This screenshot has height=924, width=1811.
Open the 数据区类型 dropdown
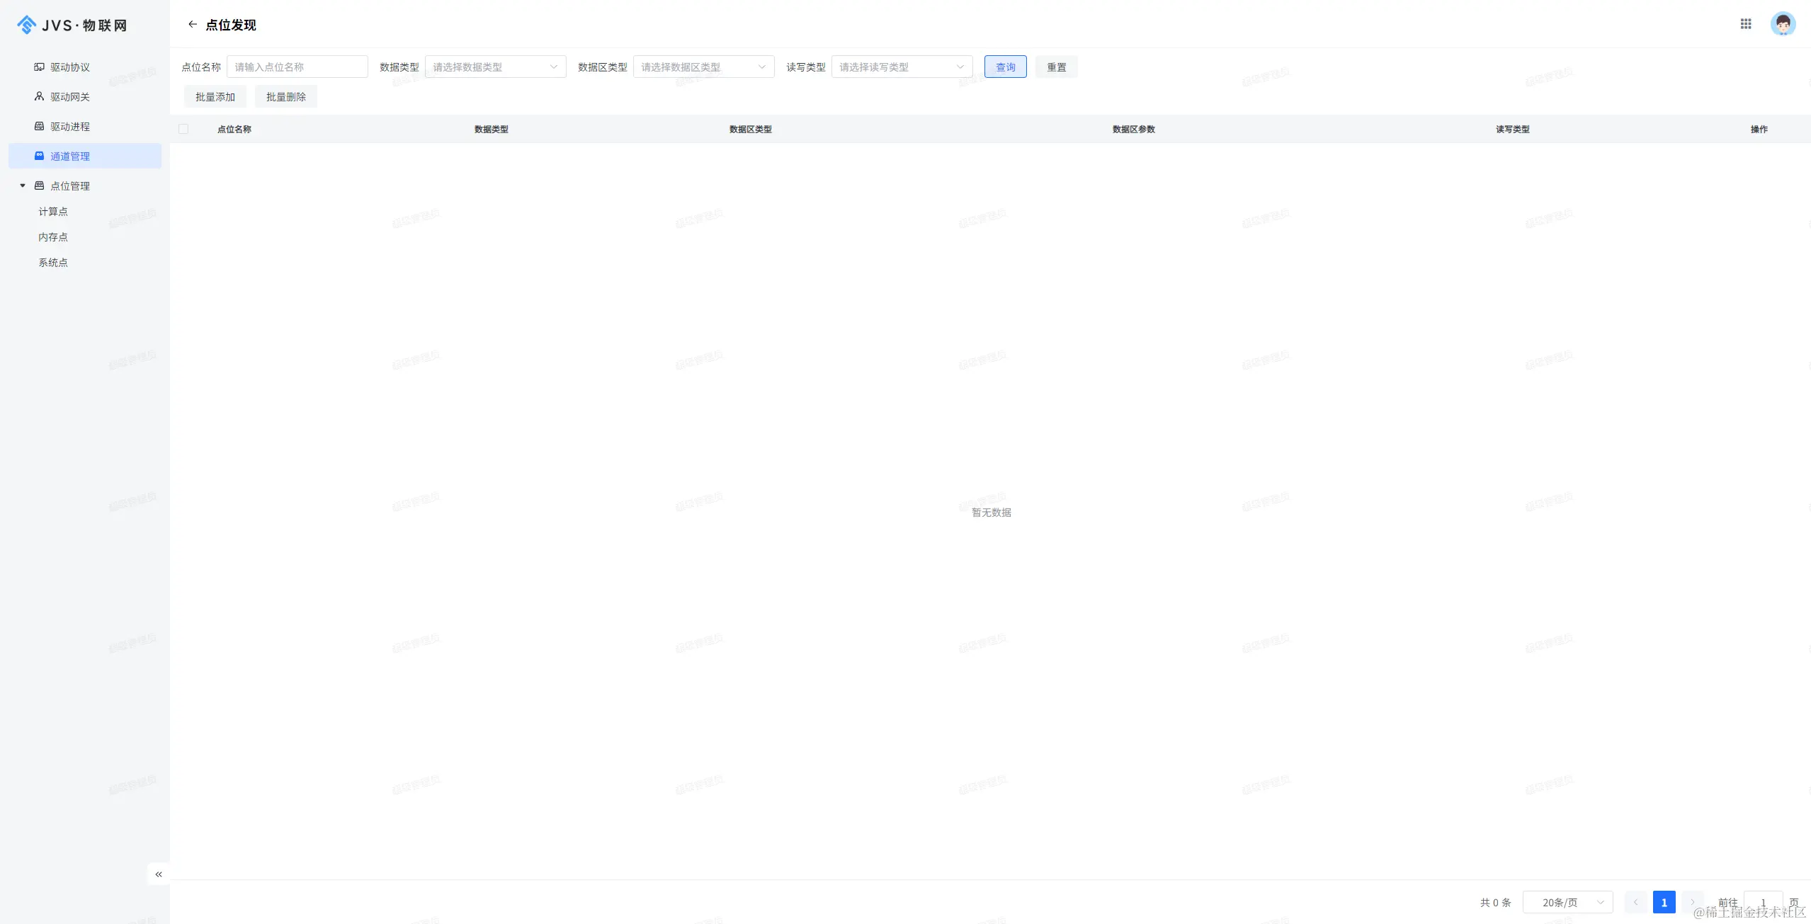pos(703,67)
